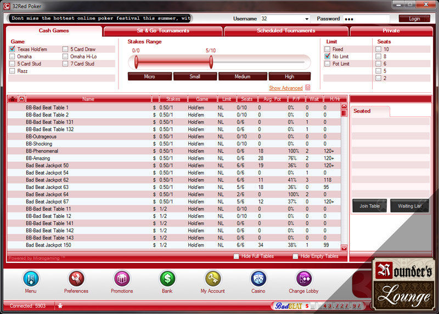Click the 32Red Poker title bar logo
Screen dimensions: 439x314
7,6
